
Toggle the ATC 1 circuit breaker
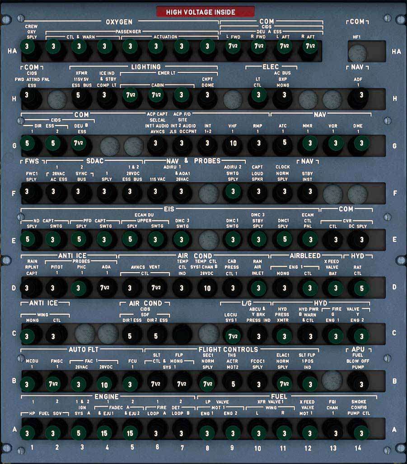pos(284,144)
